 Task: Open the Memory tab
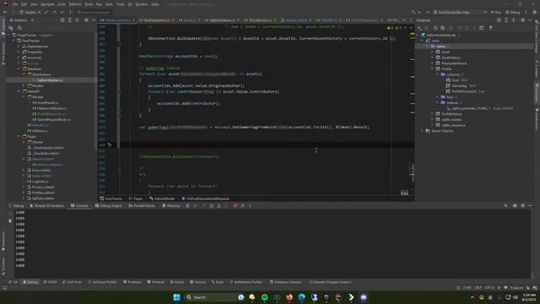[170, 206]
